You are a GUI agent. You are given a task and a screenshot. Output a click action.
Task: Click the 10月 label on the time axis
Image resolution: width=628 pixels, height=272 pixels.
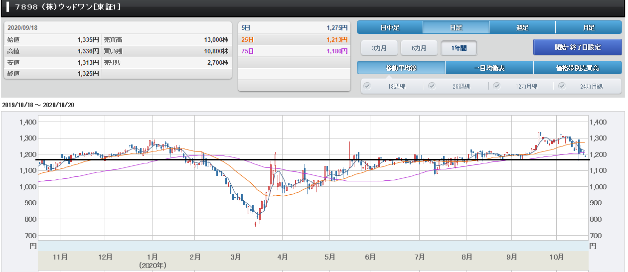click(x=556, y=257)
